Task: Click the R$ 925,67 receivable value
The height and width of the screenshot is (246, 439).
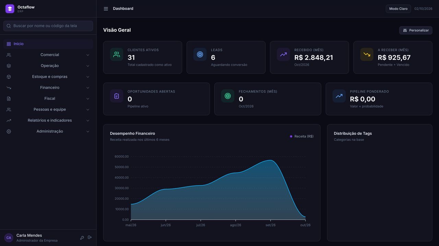Action: click(x=394, y=58)
